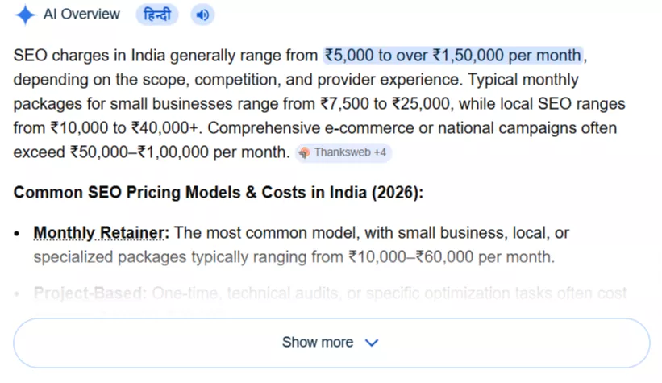Switch the overview language to Hindi
This screenshot has height=383, width=662.
coord(158,15)
